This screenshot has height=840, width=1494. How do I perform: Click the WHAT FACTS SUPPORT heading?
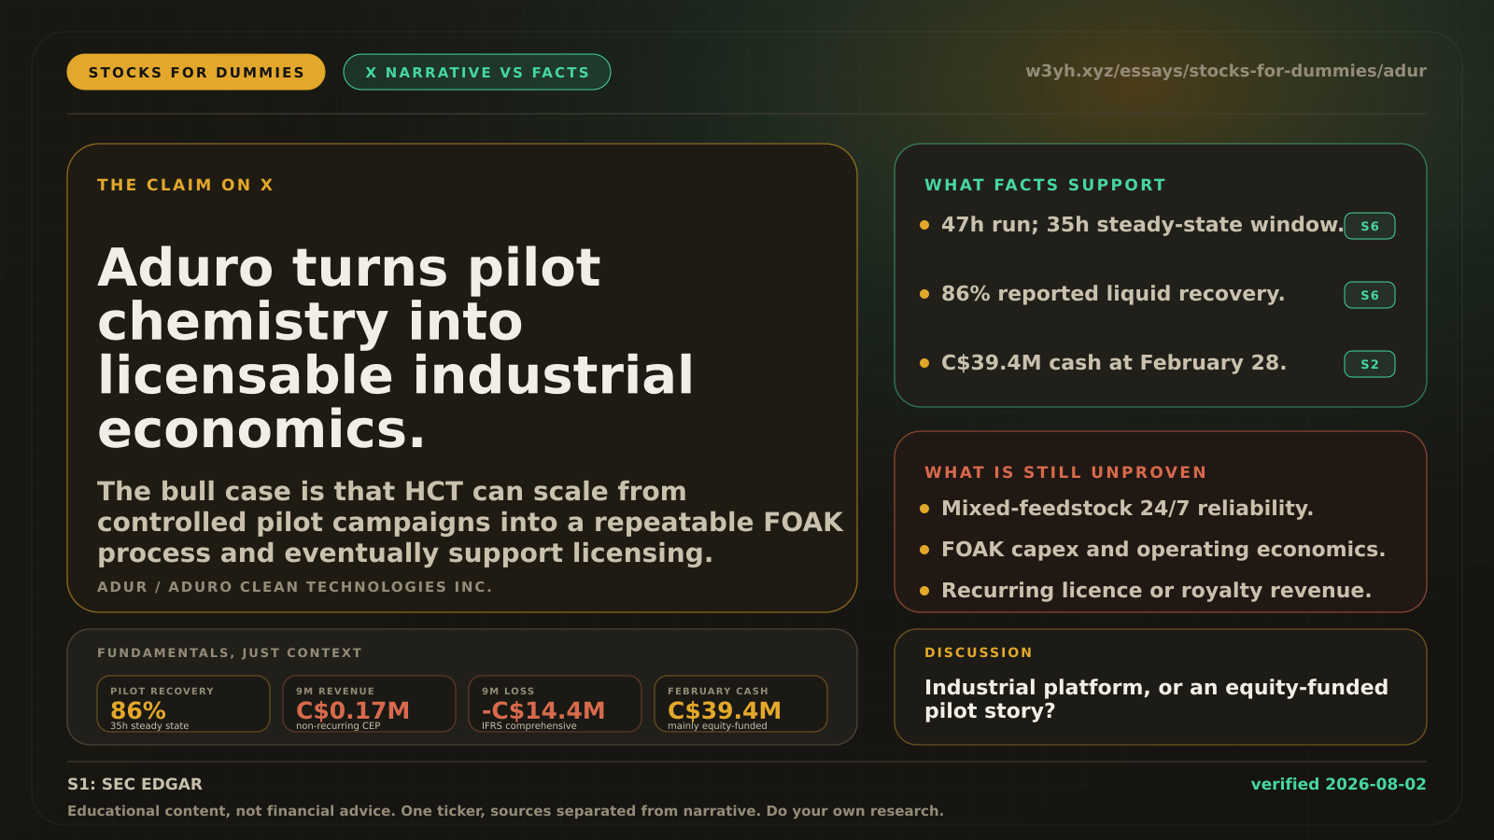1045,185
